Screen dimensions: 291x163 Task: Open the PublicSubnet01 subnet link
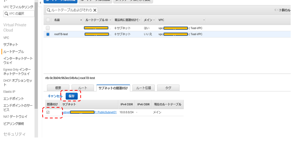tap(89, 112)
